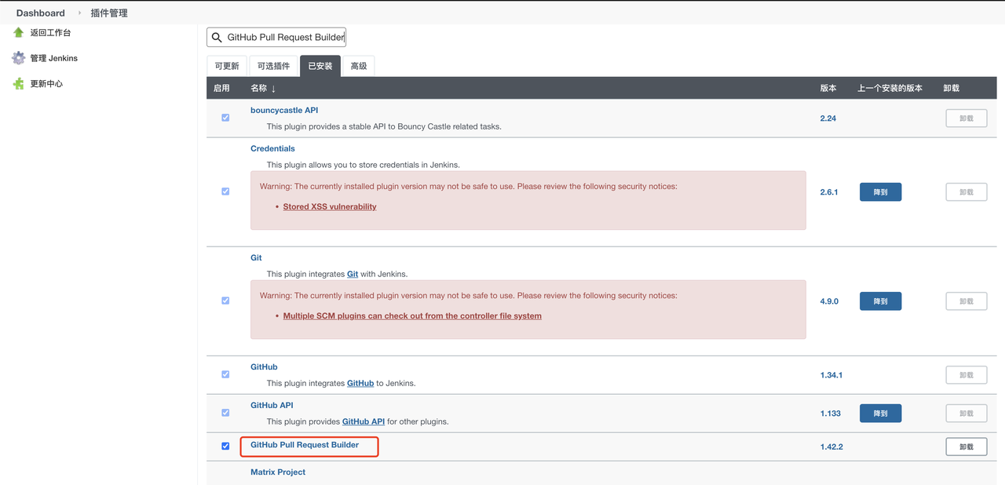The image size is (1005, 485).
Task: Open the bouncycastle API plugin link
Action: [284, 110]
